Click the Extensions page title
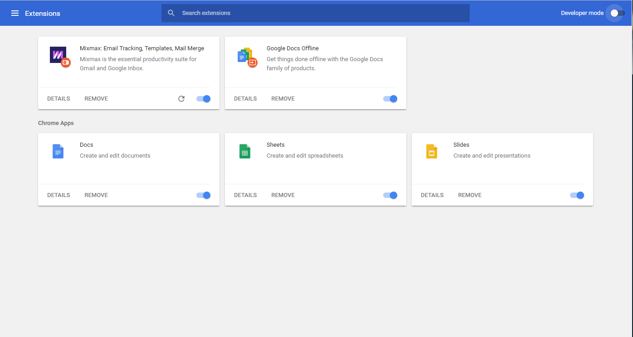 click(43, 14)
